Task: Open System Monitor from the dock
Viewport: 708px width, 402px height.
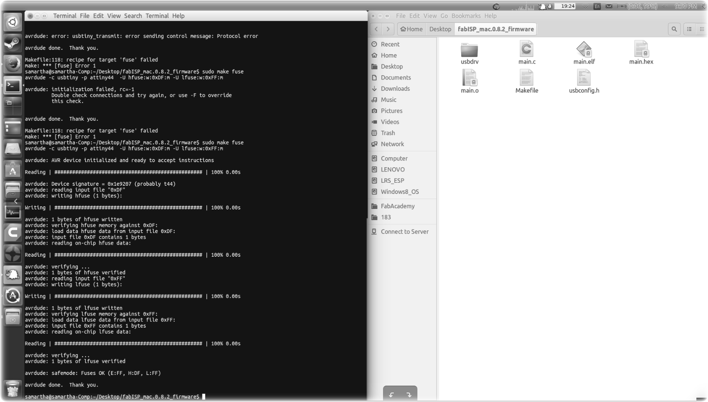Action: pos(12,212)
